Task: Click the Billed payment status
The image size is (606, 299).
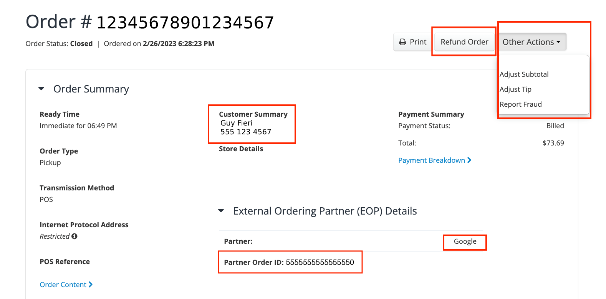Action: pos(555,126)
